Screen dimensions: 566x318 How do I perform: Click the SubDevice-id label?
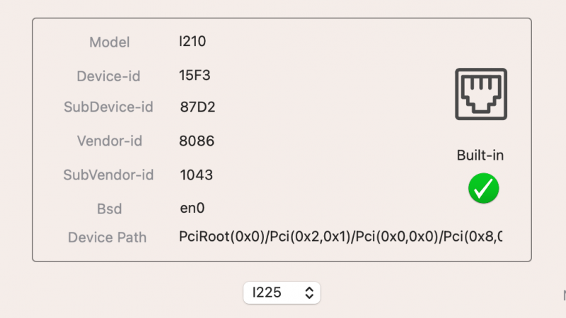108,107
